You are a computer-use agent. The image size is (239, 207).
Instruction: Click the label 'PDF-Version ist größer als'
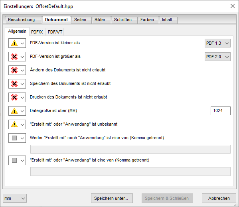(x=55, y=56)
